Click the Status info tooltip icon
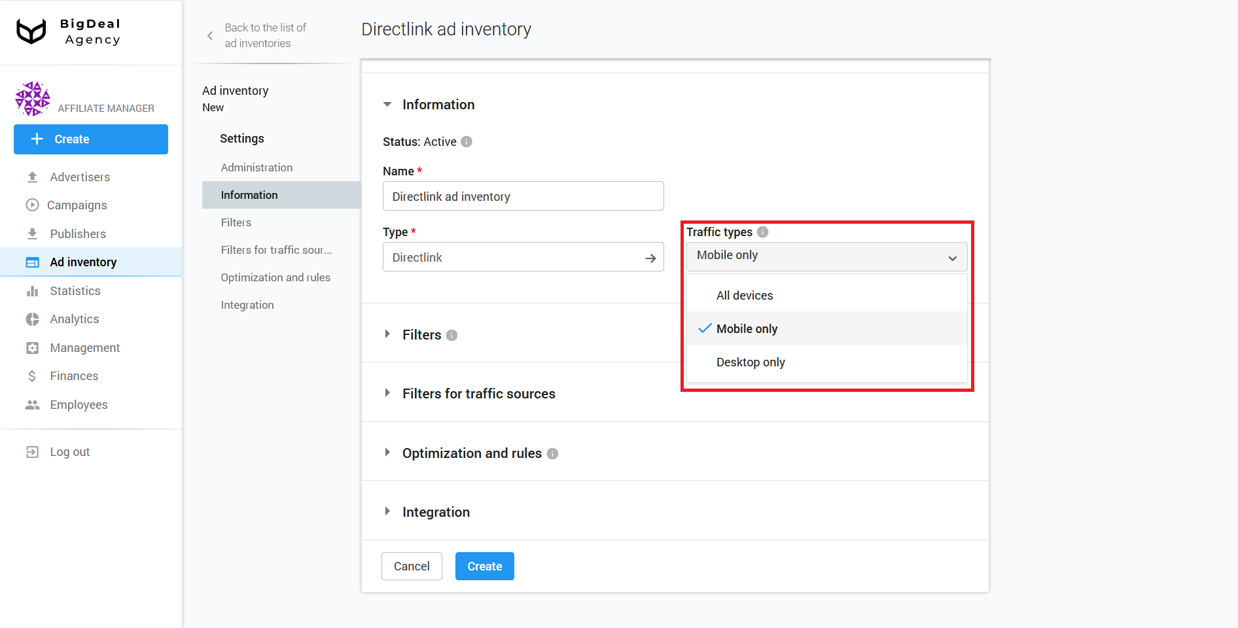This screenshot has height=628, width=1238. (466, 141)
